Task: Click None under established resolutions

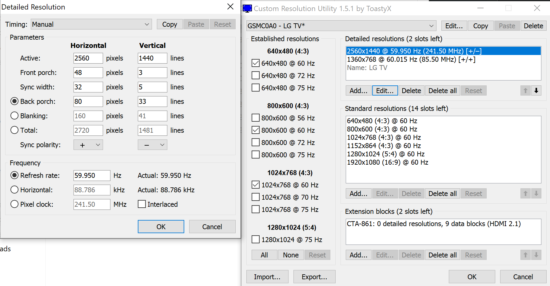Action: click(x=291, y=255)
